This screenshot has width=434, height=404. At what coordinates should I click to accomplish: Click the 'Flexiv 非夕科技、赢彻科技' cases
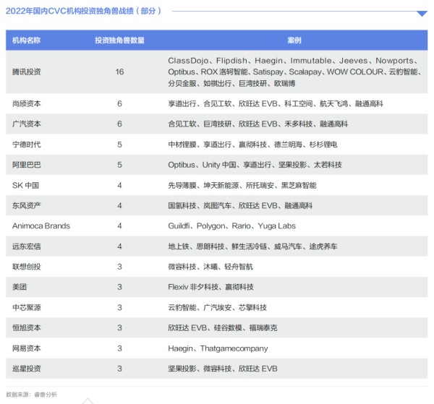(211, 287)
